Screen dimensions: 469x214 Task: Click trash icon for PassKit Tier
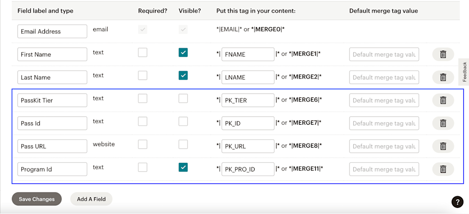(443, 100)
